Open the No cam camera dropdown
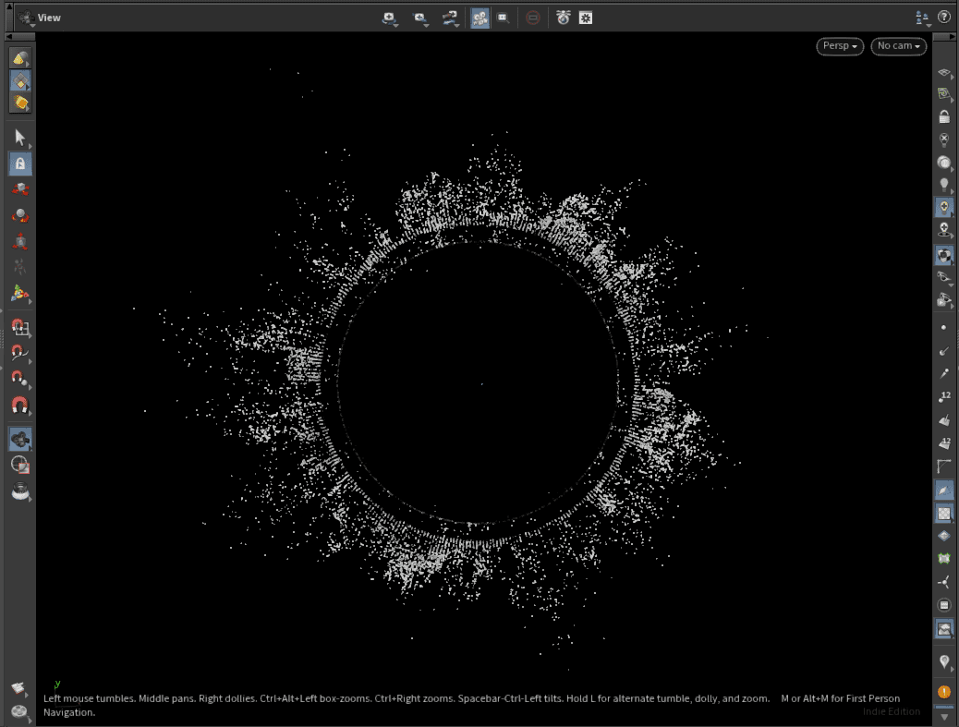The image size is (959, 727). pos(898,46)
